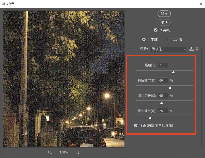Viewport: 205px width, 158px height.
Task: Click the 保留细节(D) slider handle
Action: pyautogui.click(x=170, y=88)
